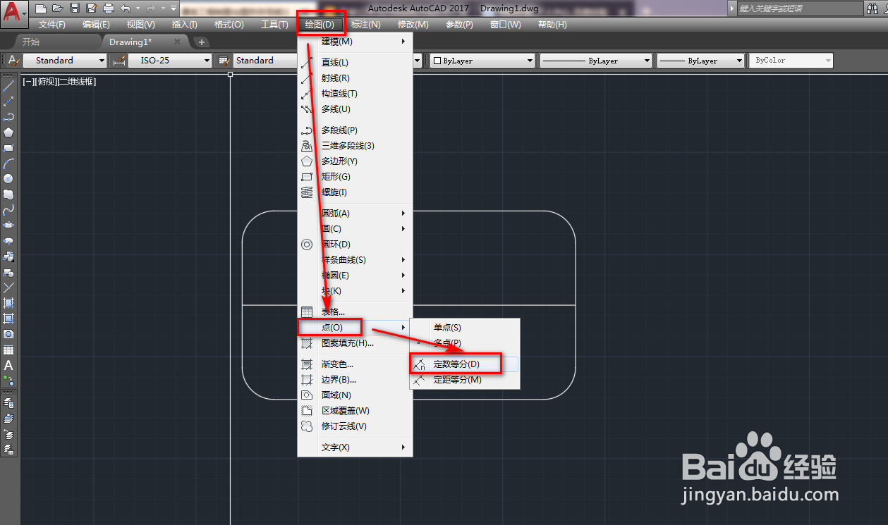Open the 视图(V) menu
This screenshot has height=525, width=888.
coord(140,24)
